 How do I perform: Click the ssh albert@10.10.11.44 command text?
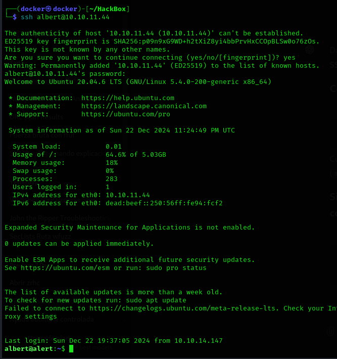pos(65,17)
